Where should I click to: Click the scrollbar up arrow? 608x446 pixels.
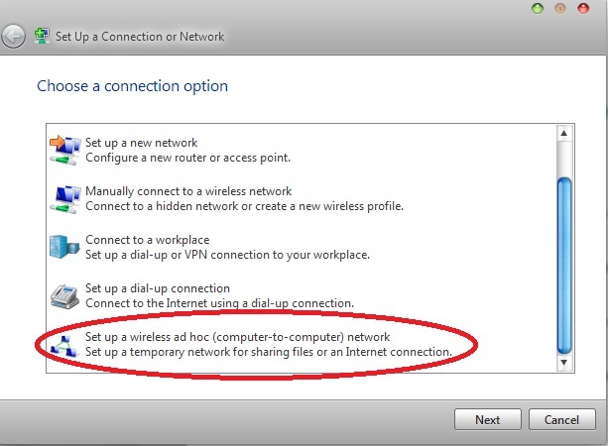click(564, 133)
